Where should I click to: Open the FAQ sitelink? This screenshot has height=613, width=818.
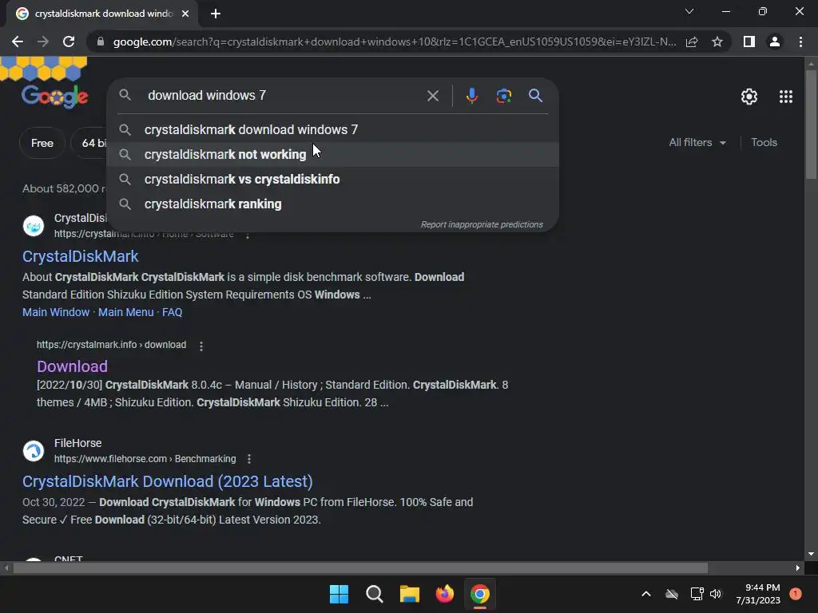point(173,312)
